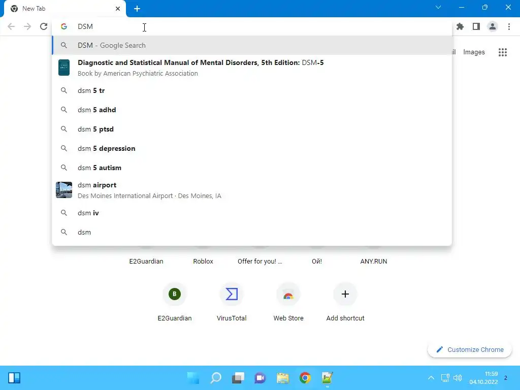Screen dimensions: 520x390
Task: Go forward to the next page
Action: (x=27, y=26)
